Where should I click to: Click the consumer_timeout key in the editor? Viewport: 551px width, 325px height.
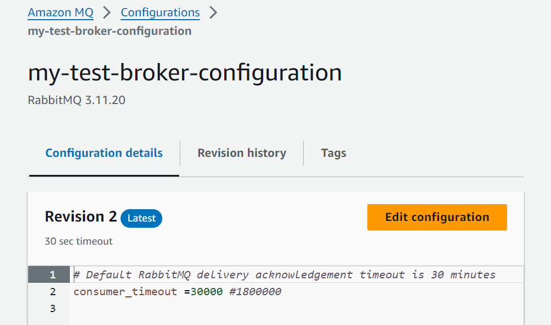(x=125, y=292)
